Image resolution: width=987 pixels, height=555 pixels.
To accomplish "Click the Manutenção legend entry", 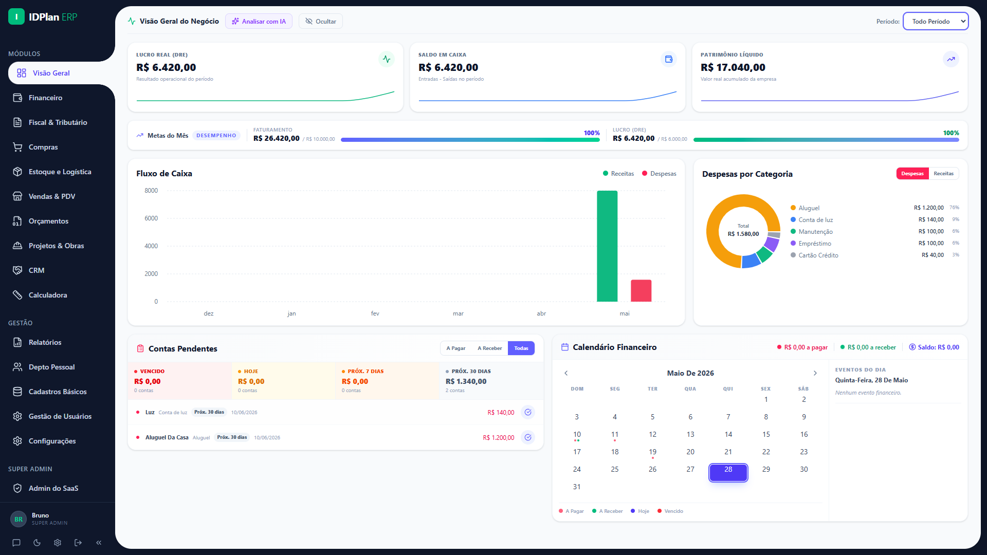I will (x=816, y=232).
